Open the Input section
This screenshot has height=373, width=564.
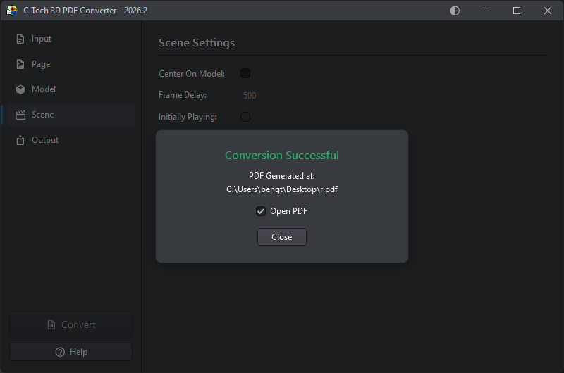pyautogui.click(x=71, y=39)
